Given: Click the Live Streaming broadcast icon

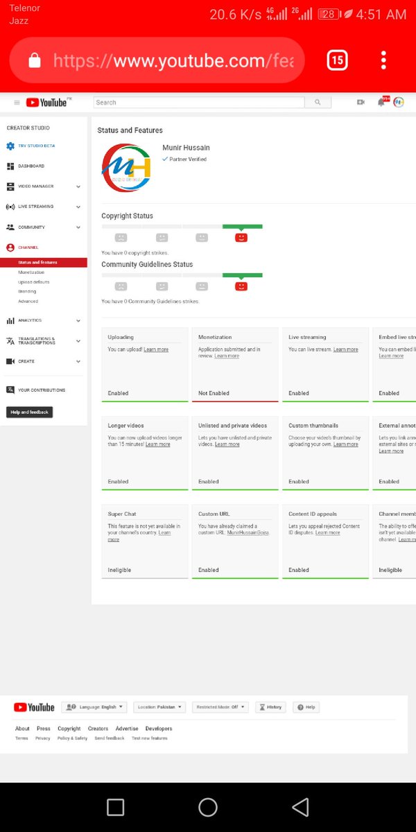Looking at the screenshot, I should (x=10, y=207).
